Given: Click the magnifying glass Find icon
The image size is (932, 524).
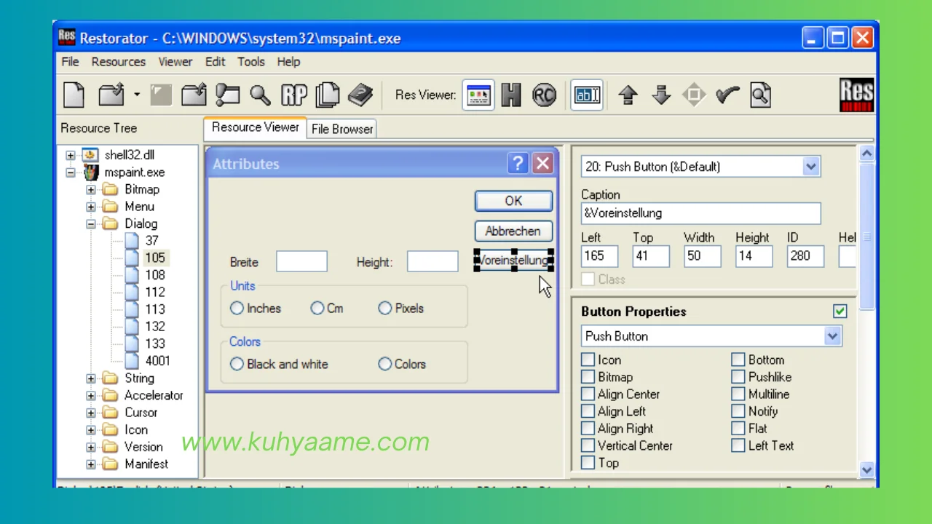Looking at the screenshot, I should (260, 95).
